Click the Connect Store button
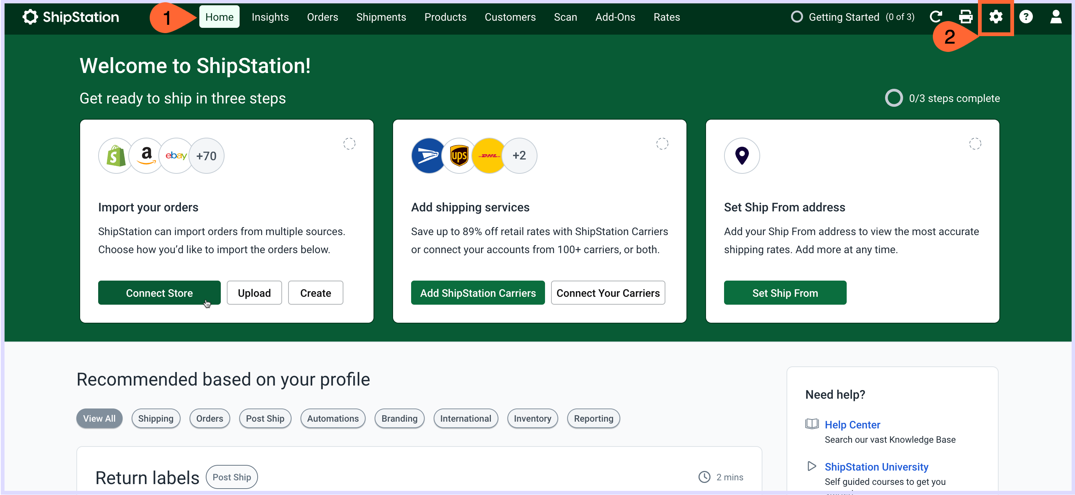This screenshot has height=495, width=1075. click(x=159, y=293)
